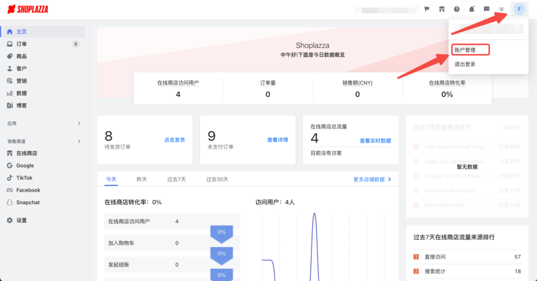This screenshot has height=281, width=537.
Task: Click the 搜索统计 traffic source row
Action: tap(467, 271)
